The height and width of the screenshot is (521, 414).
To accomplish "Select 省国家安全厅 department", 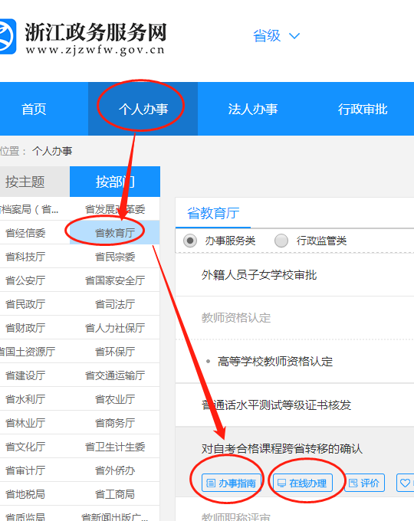I will pyautogui.click(x=115, y=280).
